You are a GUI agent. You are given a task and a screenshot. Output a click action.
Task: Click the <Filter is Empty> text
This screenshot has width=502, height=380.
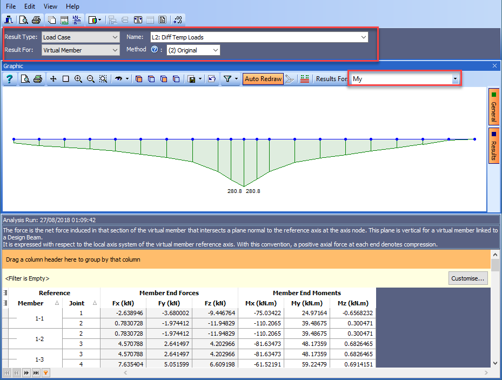(27, 278)
